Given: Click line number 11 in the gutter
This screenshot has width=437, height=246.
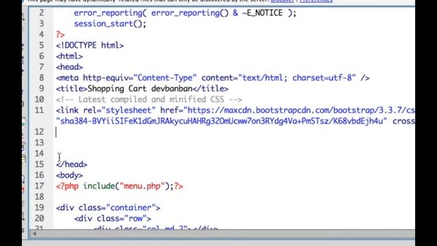Looking at the screenshot, I should (x=40, y=111).
